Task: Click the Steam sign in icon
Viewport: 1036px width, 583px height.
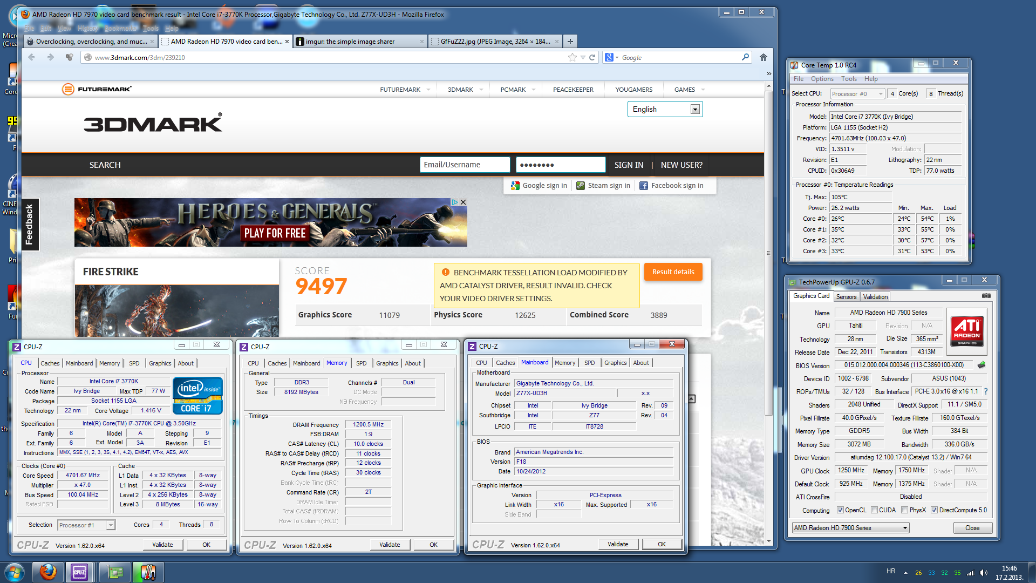Action: pos(581,186)
